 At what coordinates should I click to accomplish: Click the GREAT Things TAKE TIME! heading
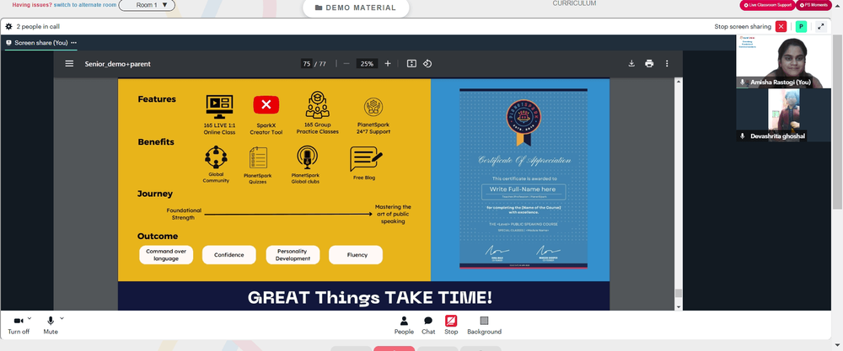369,297
